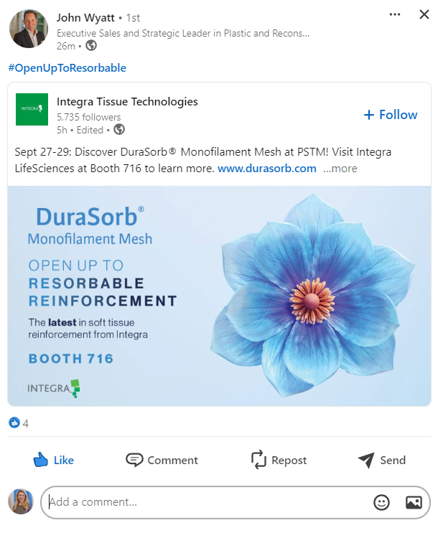The height and width of the screenshot is (538, 438).
Task: Click the Like thumbs-up icon
Action: tap(40, 459)
